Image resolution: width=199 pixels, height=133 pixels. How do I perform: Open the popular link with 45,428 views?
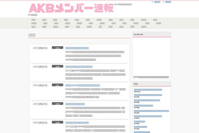coord(147,100)
